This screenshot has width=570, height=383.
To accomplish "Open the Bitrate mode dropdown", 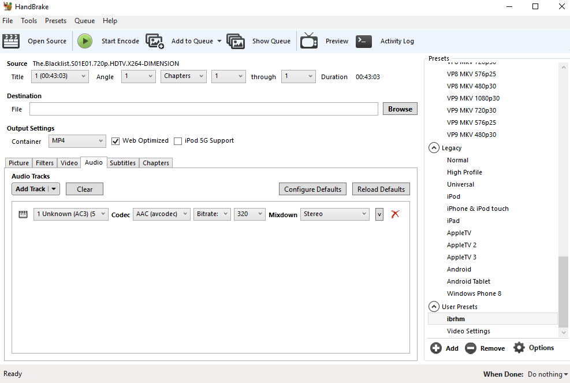I will pyautogui.click(x=213, y=214).
